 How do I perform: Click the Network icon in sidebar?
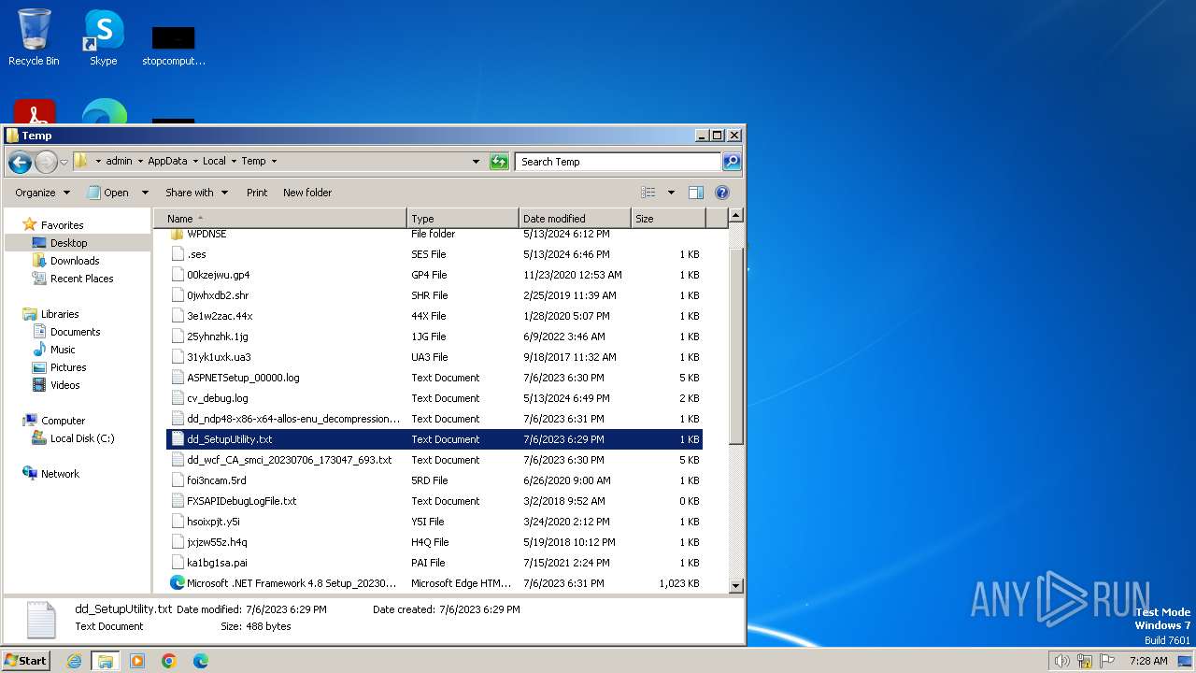(x=30, y=474)
